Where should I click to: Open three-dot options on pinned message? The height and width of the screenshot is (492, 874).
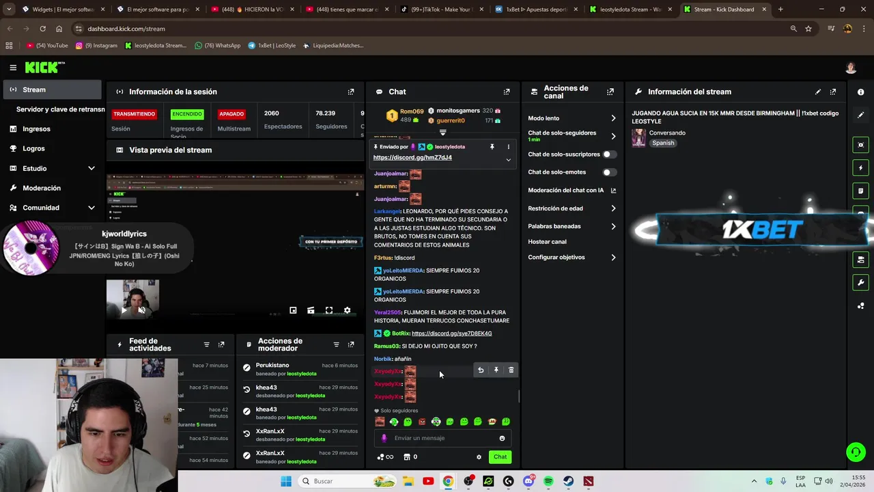(508, 147)
